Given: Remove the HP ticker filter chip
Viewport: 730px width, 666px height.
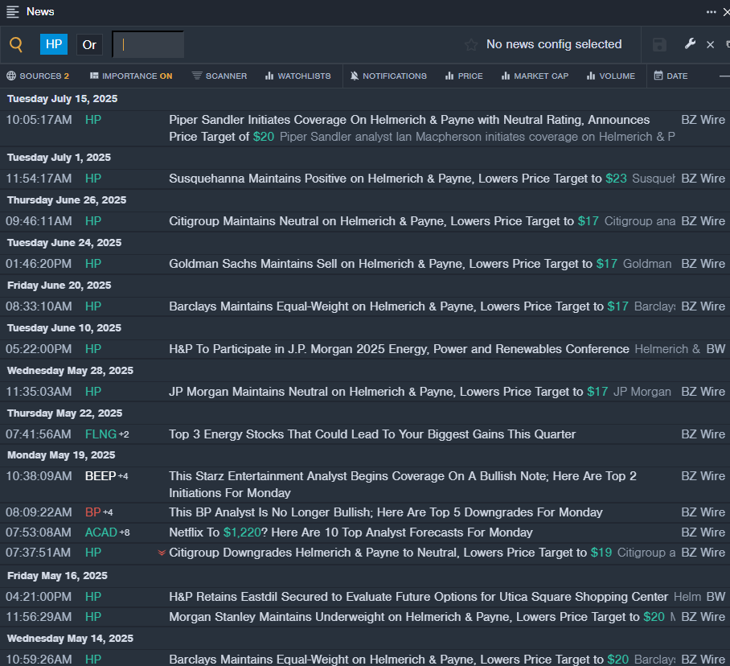Looking at the screenshot, I should click(x=54, y=44).
